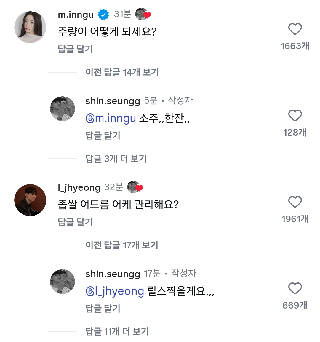Tap the author-liked heart badge on l_jhyeong's comment
320x342 pixels.
coord(135,187)
